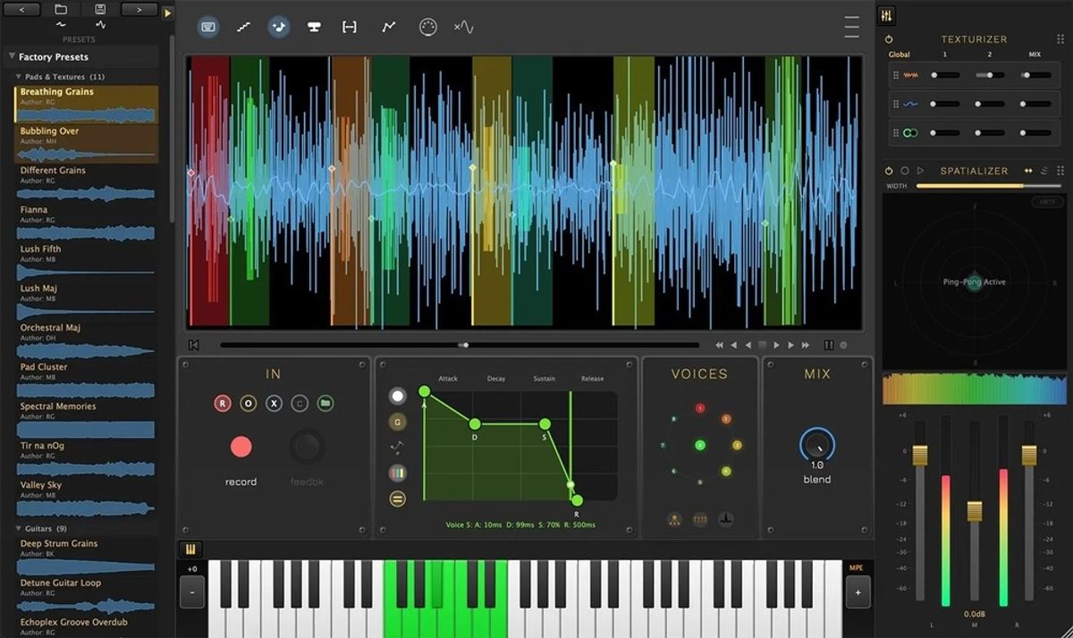1073x638 pixels.
Task: Select the orange noise texture icon
Action: [910, 76]
